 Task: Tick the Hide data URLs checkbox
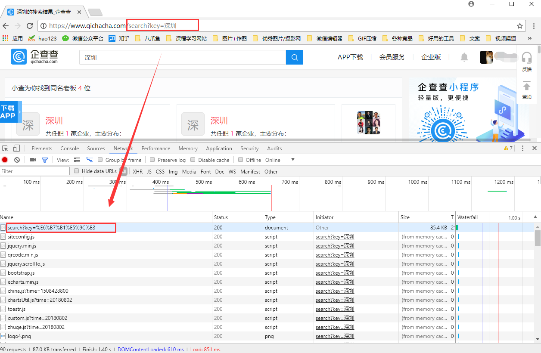[77, 171]
